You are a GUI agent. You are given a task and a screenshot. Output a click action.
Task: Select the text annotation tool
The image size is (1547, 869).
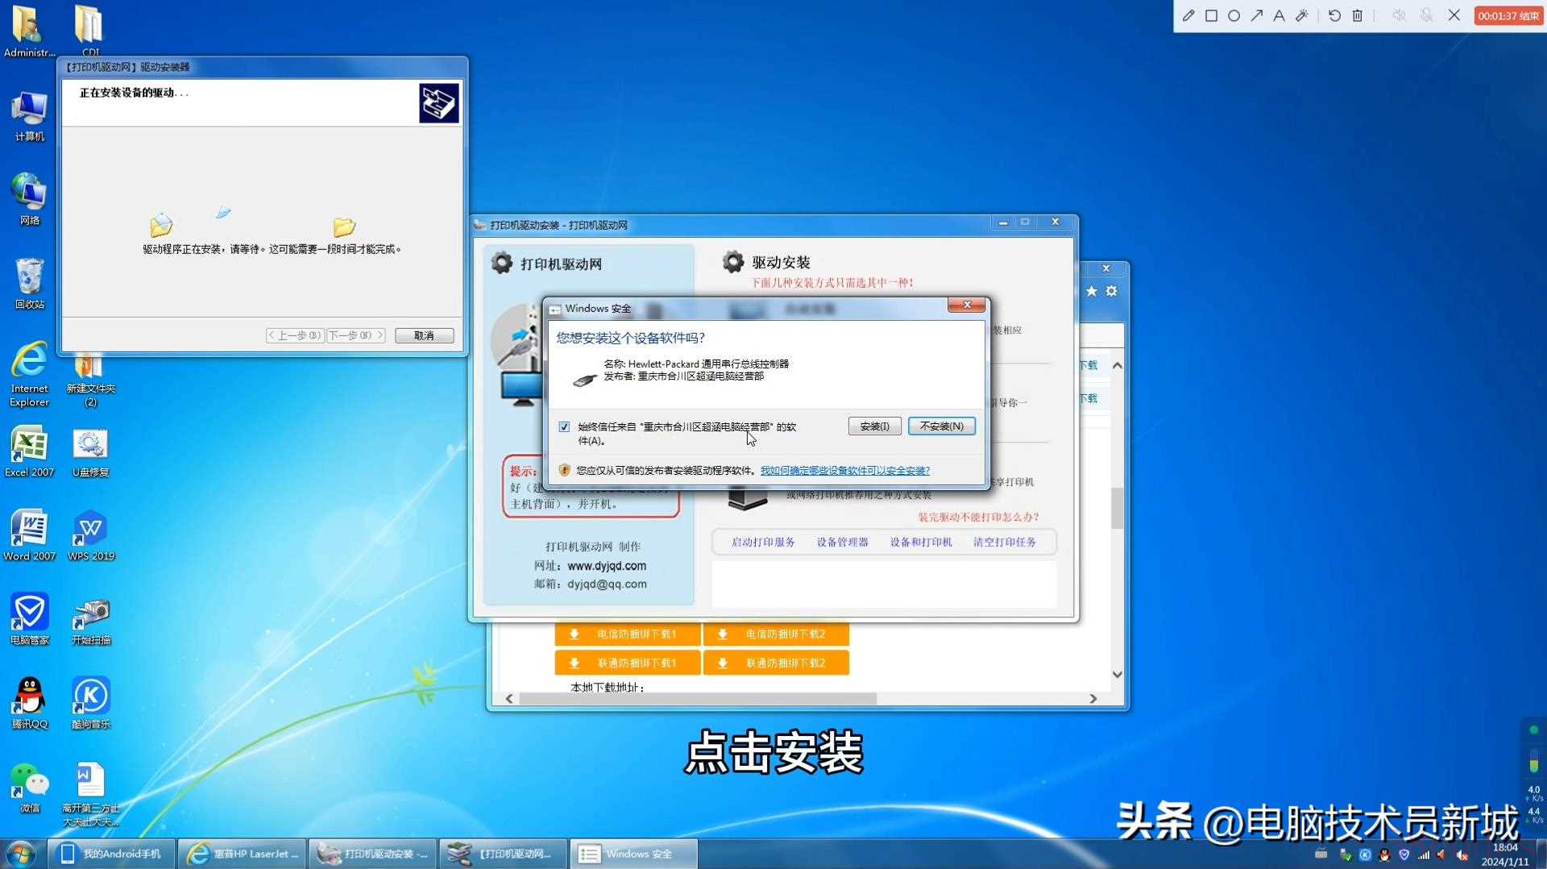click(x=1279, y=16)
